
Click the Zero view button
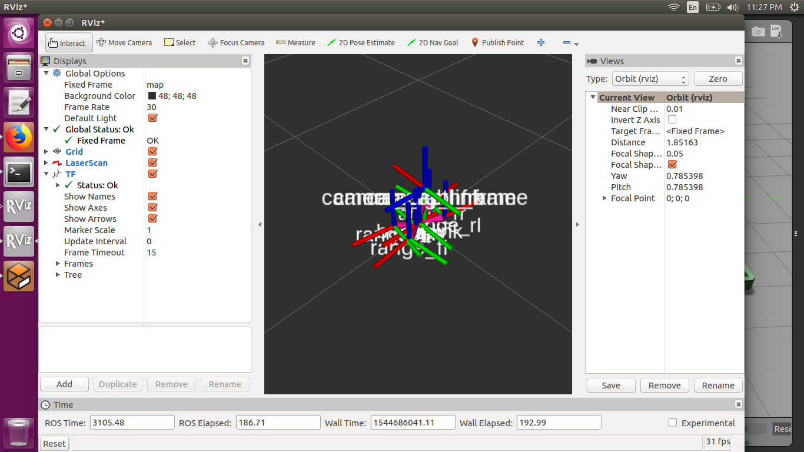pyautogui.click(x=718, y=79)
